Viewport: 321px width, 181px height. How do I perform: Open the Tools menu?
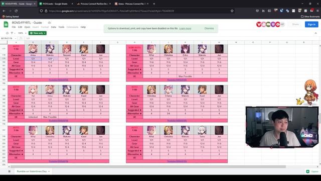coord(61,27)
